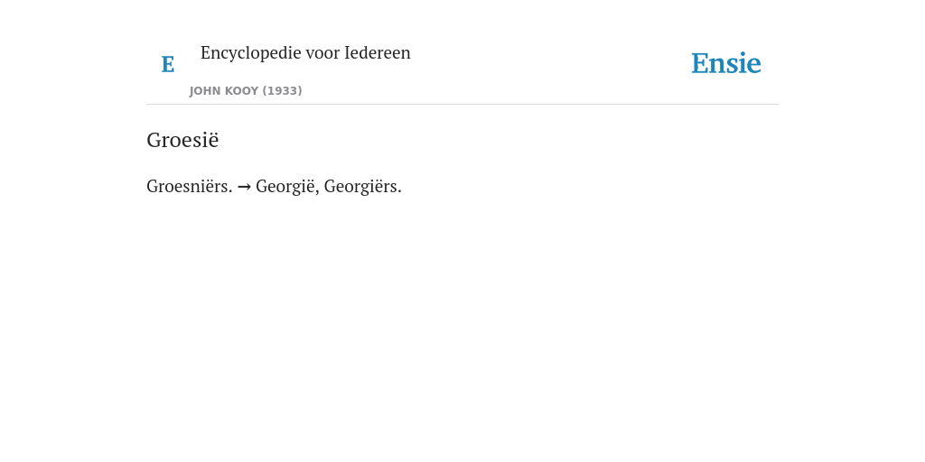925x462 pixels.
Task: Follow the Georgiërs cross-reference
Action: pyautogui.click(x=363, y=187)
